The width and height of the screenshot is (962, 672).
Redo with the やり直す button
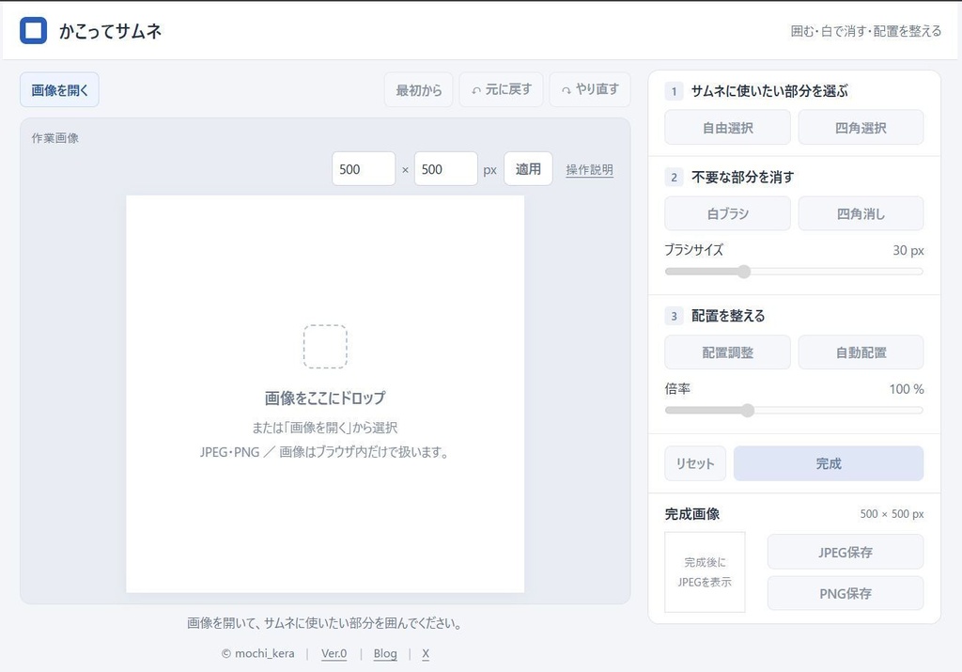pos(590,89)
